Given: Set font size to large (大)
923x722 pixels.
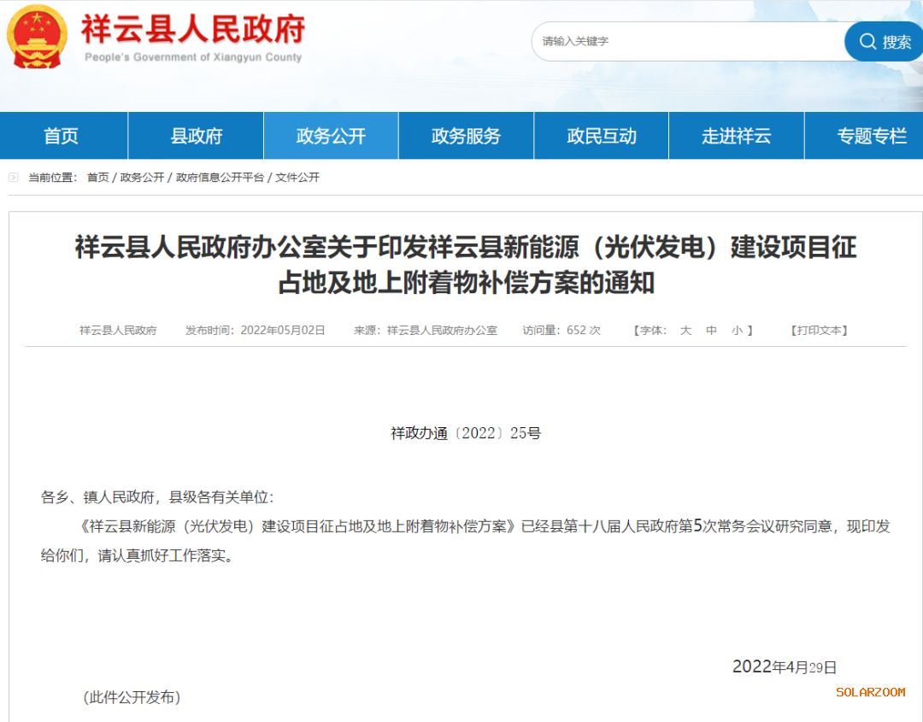Looking at the screenshot, I should tap(685, 331).
